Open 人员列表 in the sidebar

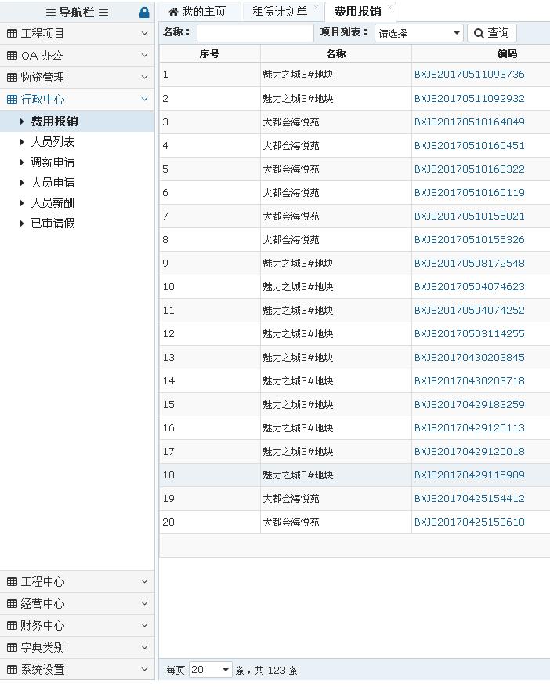52,142
